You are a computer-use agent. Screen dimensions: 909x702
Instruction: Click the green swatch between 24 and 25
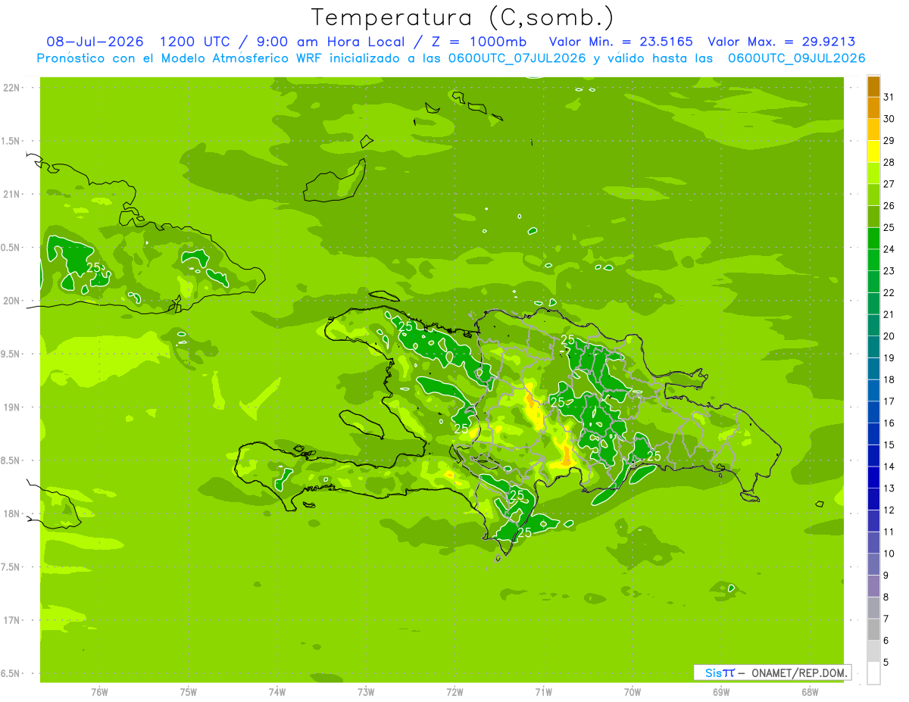873,238
